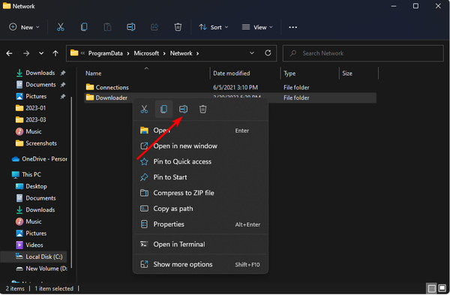
Task: Select the Downloader folder row
Action: (x=230, y=98)
